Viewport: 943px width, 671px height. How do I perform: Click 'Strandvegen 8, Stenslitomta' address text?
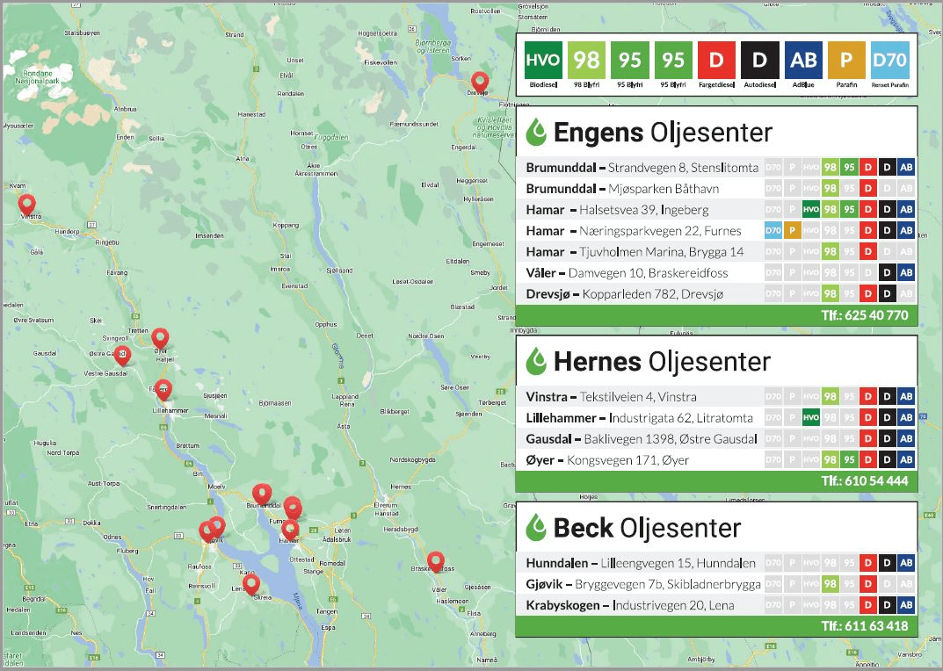pyautogui.click(x=683, y=168)
